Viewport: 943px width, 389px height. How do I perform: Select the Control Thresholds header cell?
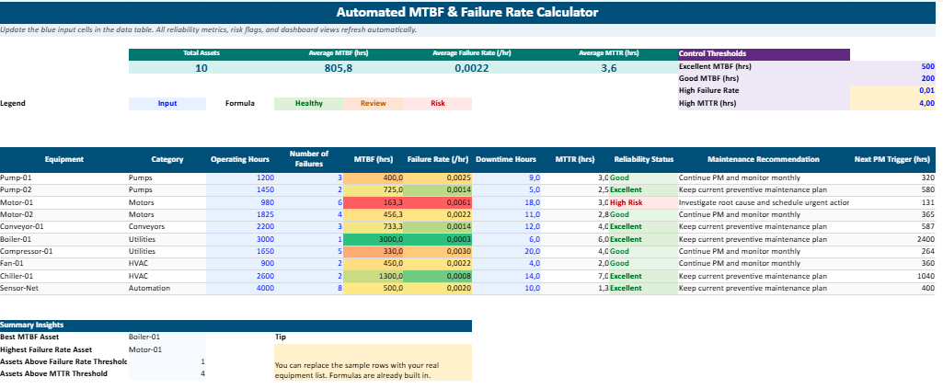[x=763, y=53]
